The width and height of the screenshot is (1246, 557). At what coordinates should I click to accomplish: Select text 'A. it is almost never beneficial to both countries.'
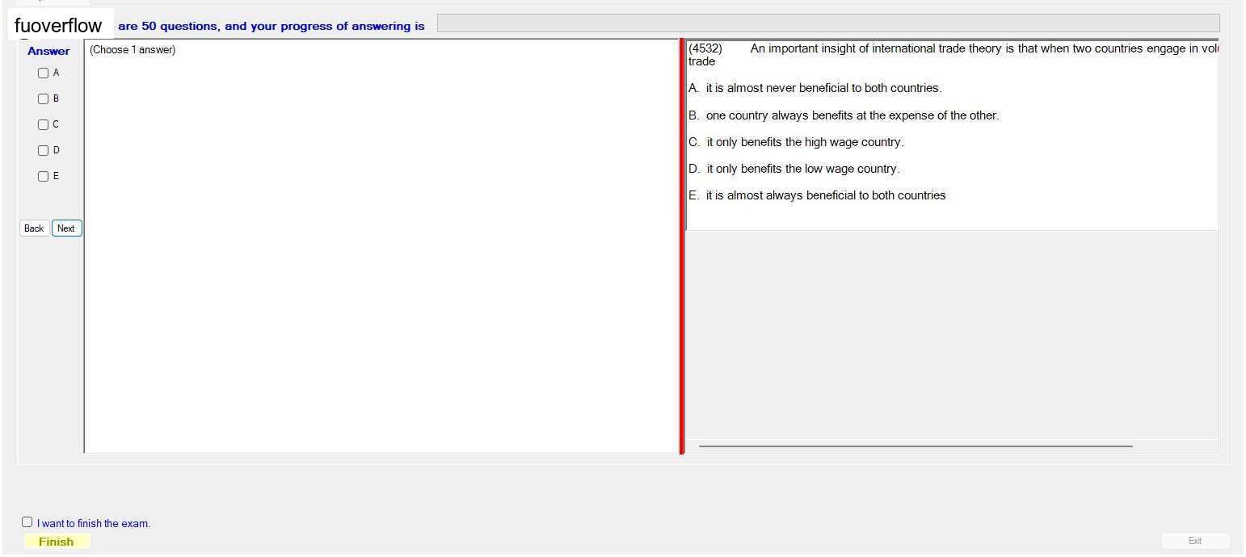click(815, 88)
